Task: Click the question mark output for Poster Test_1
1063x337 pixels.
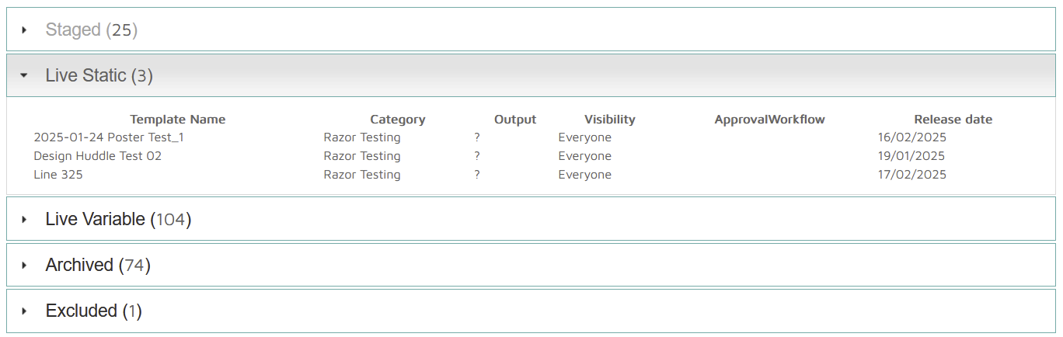Action: click(477, 137)
